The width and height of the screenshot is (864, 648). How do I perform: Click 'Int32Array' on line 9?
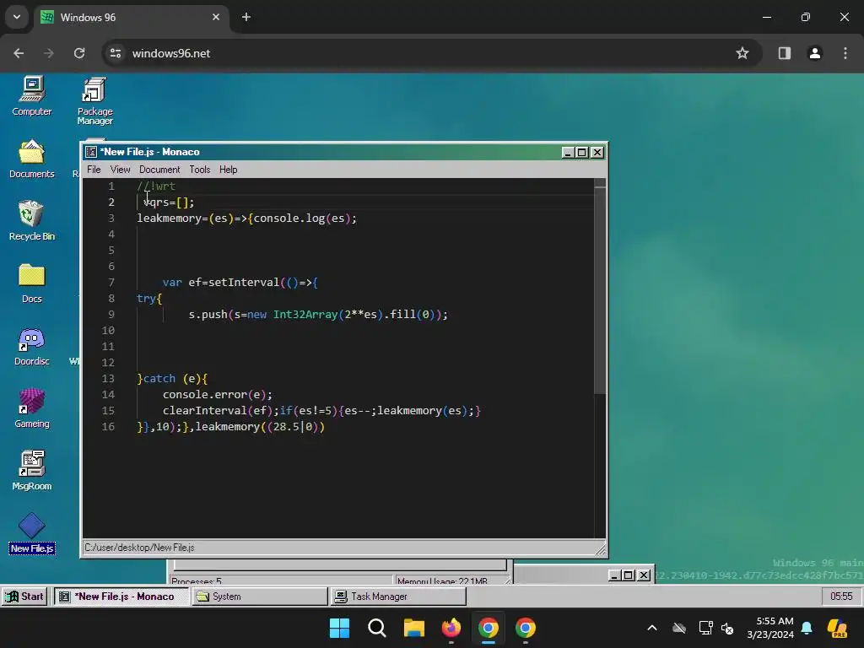tap(305, 314)
